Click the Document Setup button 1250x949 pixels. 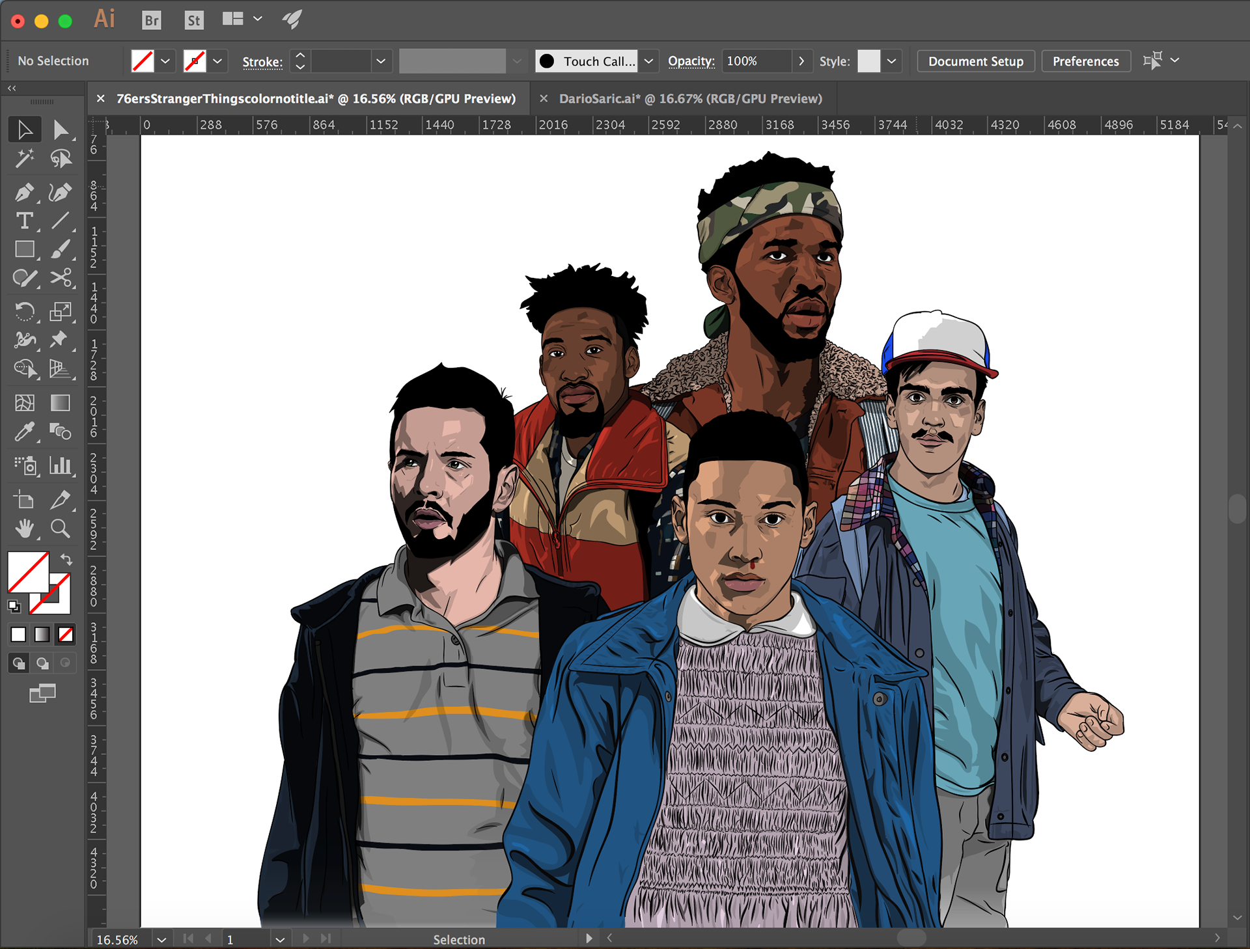tap(975, 61)
